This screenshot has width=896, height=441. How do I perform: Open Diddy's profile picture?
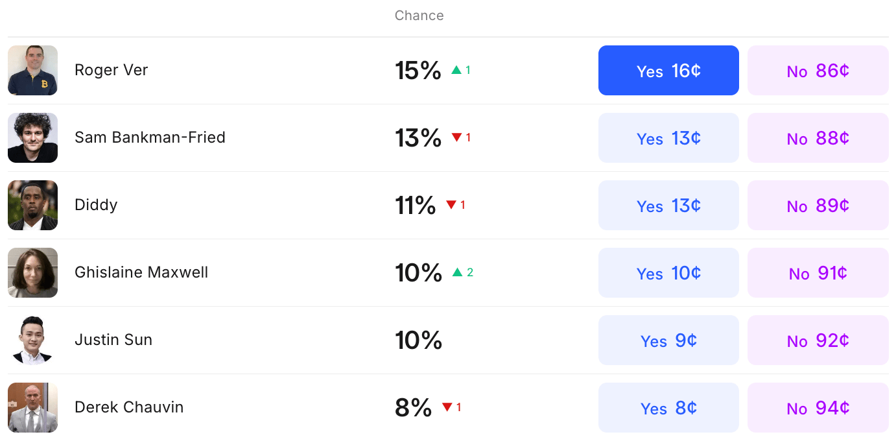tap(32, 205)
